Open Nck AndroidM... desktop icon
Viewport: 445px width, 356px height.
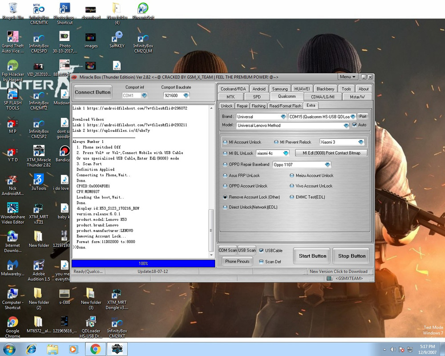(13, 186)
